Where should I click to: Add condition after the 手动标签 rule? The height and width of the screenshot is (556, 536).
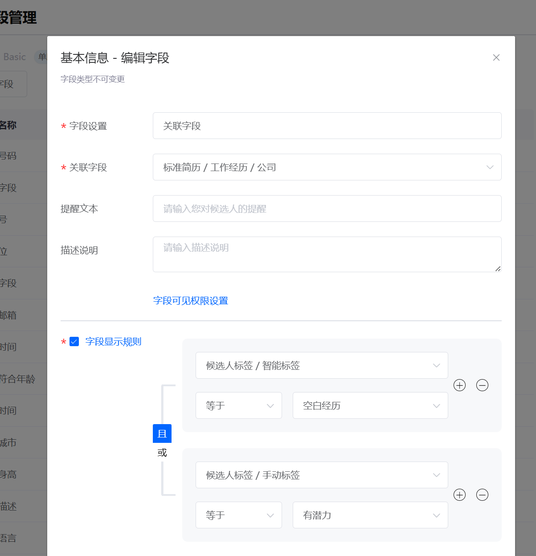[x=459, y=495]
